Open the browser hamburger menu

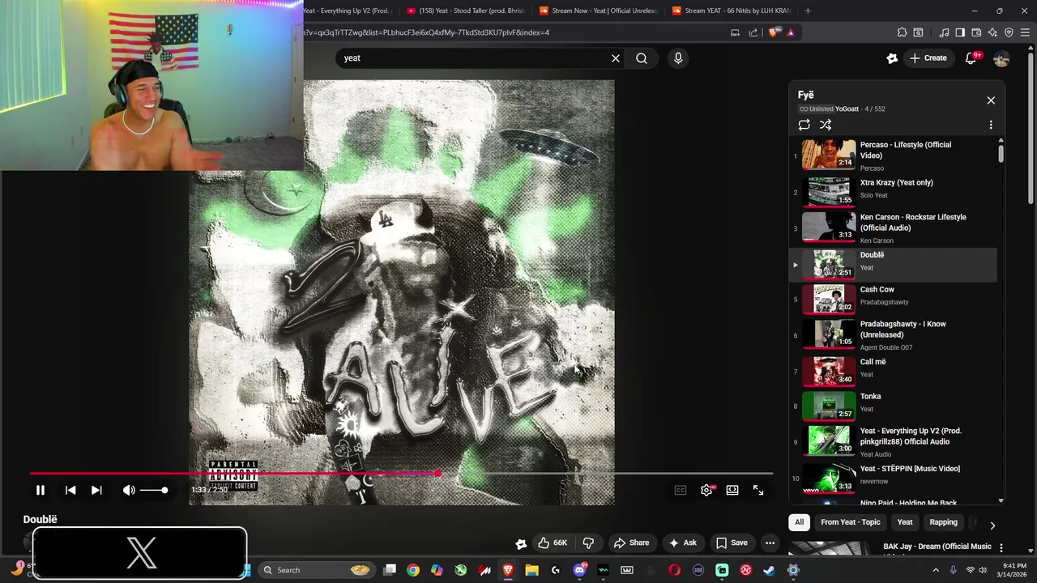1025,32
